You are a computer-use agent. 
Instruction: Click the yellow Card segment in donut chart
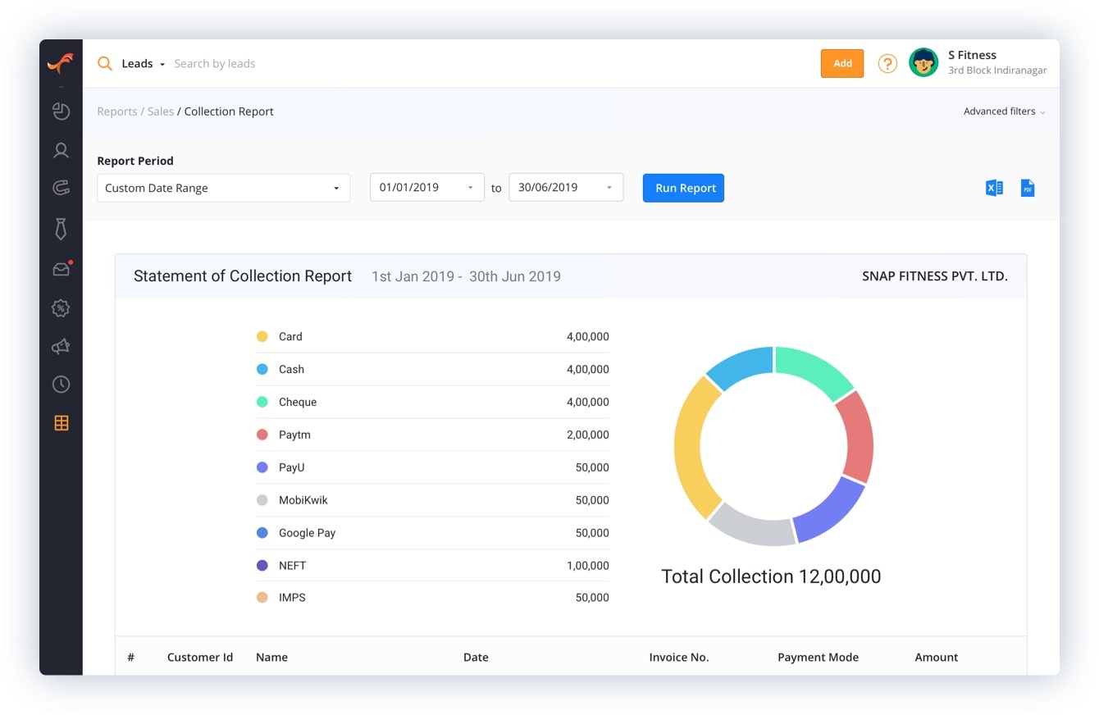688,447
